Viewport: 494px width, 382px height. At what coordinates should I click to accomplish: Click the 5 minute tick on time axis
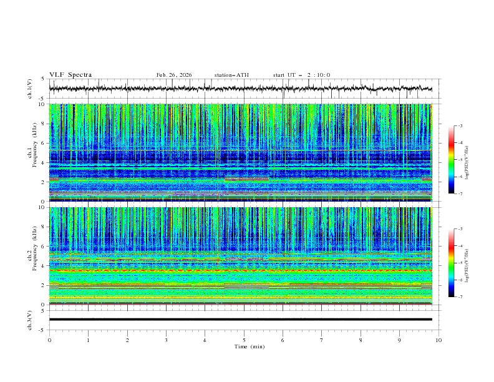coord(244,340)
